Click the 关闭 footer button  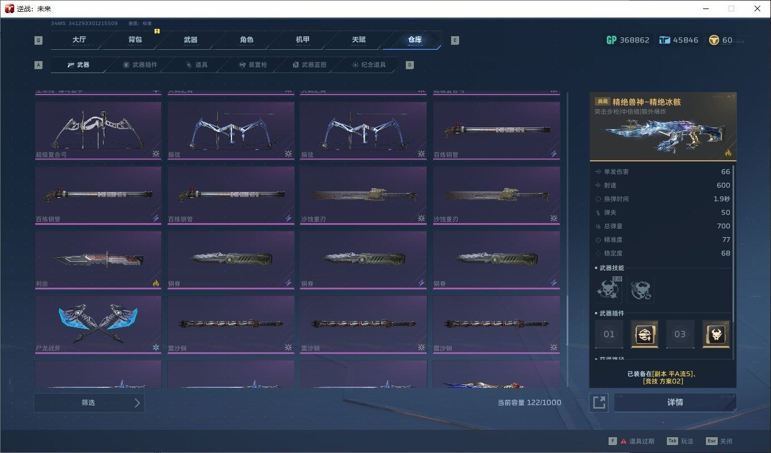(x=726, y=441)
